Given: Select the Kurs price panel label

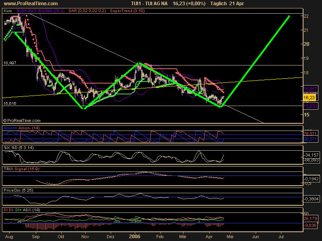Looking at the screenshot, I should click(x=7, y=12).
